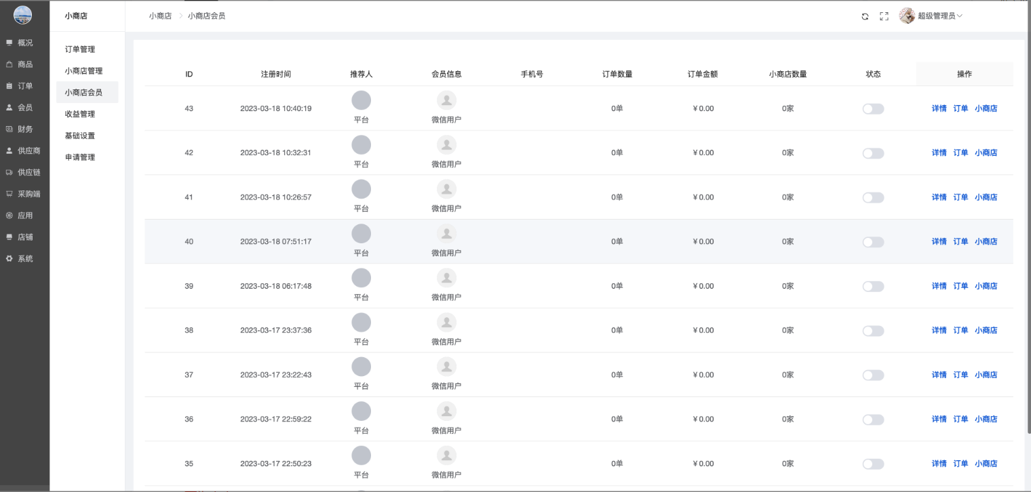Toggle status switch for member ID 36
1031x492 pixels.
pos(873,419)
